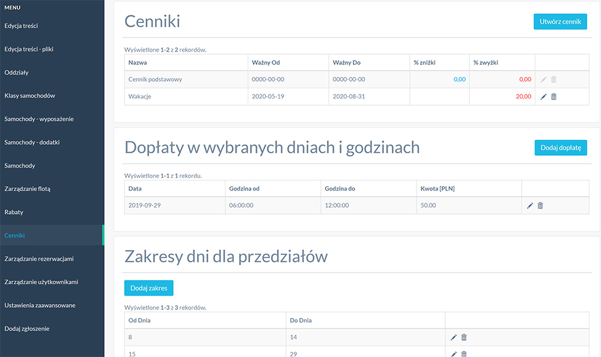This screenshot has width=601, height=357.
Task: Open Zarządzanie rezerwacjami from the sidebar
Action: point(39,259)
